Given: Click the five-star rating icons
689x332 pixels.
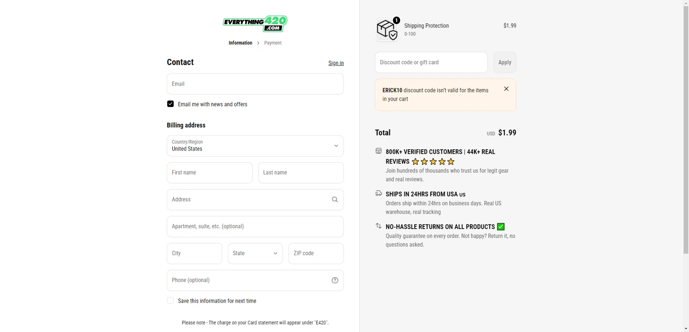Looking at the screenshot, I should (433, 162).
